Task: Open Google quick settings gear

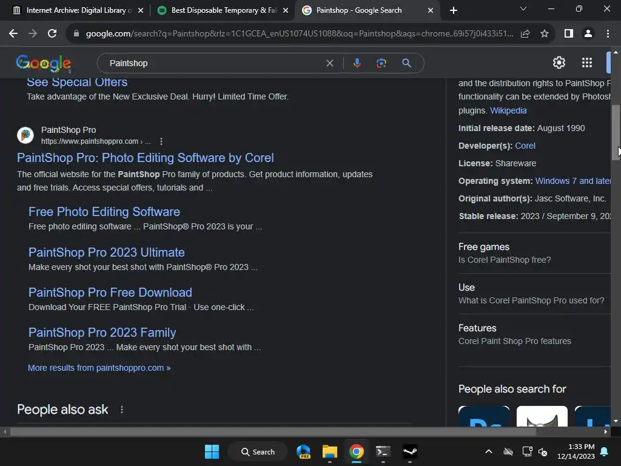Action: point(559,62)
